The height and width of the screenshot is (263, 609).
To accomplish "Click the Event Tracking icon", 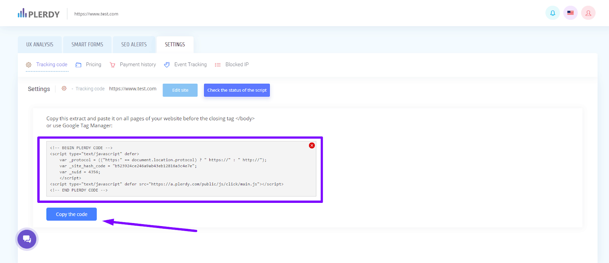I will tap(167, 65).
